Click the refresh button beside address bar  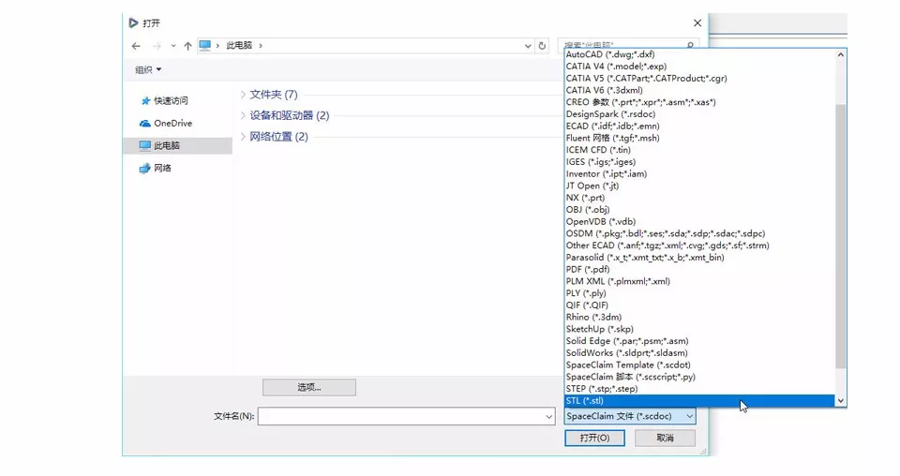pyautogui.click(x=542, y=46)
